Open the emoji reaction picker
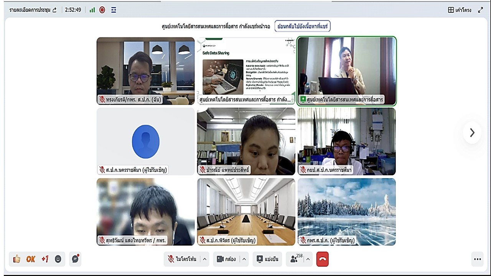 tap(58, 259)
